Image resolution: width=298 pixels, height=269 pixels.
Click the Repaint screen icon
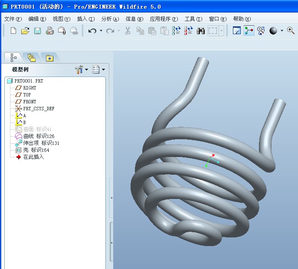(x=236, y=31)
